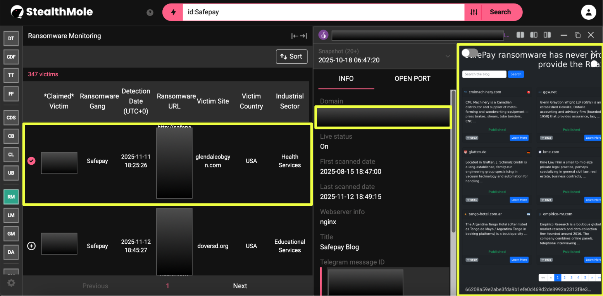Open the settings gear icon
Screen dimensions: 603x296
(x=11, y=283)
